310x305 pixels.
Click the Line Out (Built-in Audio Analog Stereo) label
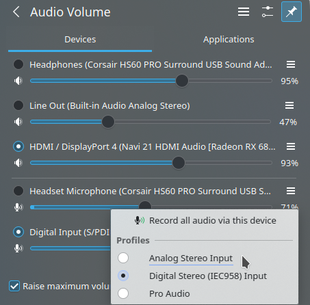coord(109,106)
